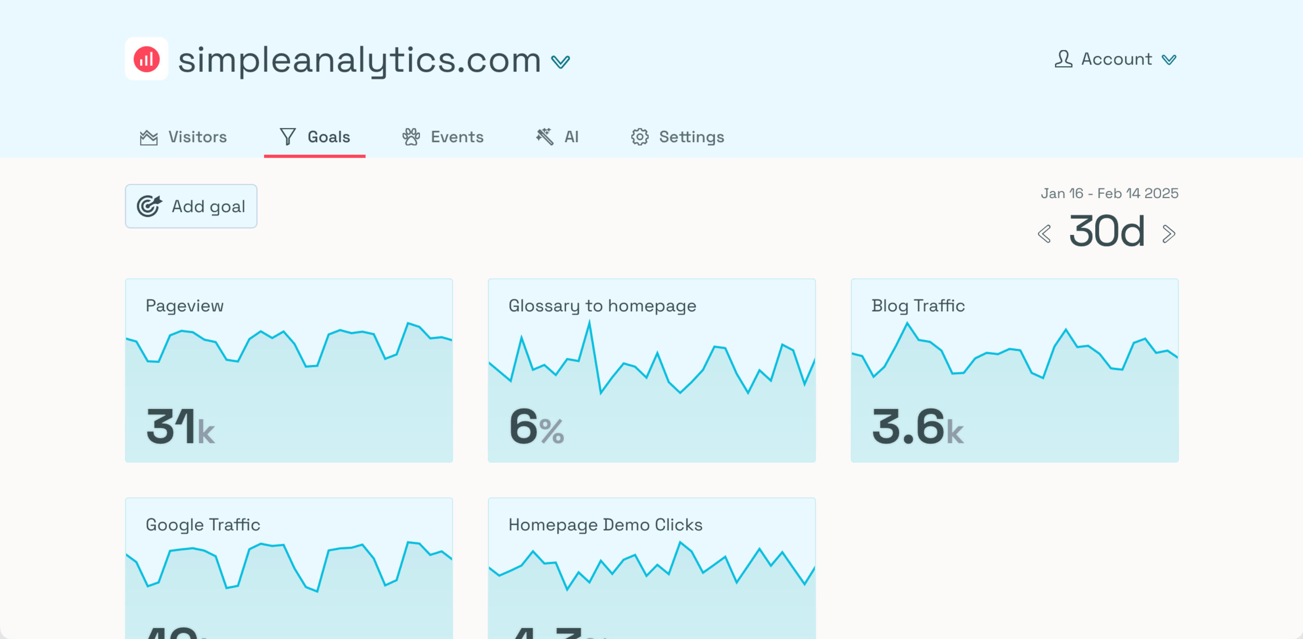Click the Events paw icon
This screenshot has width=1303, height=639.
point(411,136)
